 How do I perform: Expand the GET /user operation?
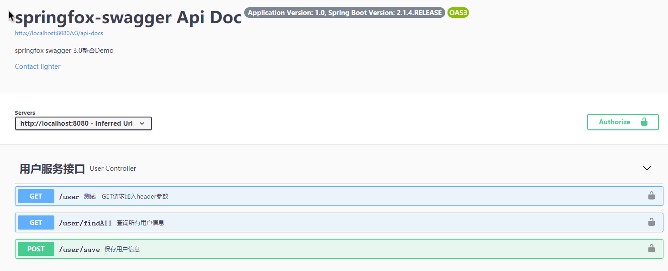(x=339, y=196)
